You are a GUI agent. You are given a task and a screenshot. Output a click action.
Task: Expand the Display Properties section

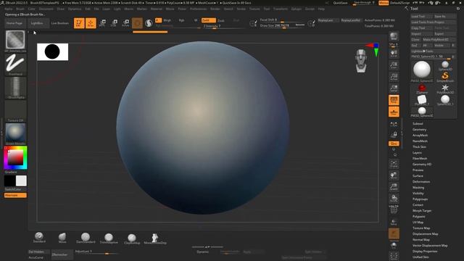coord(425,252)
